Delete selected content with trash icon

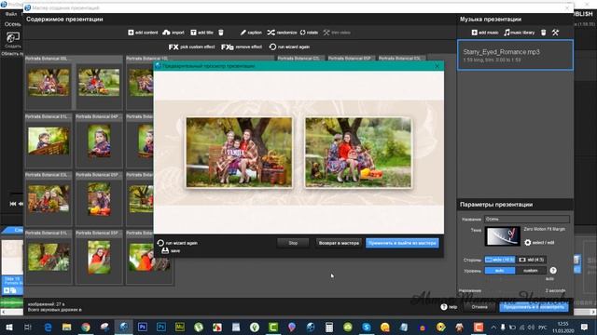(x=221, y=33)
